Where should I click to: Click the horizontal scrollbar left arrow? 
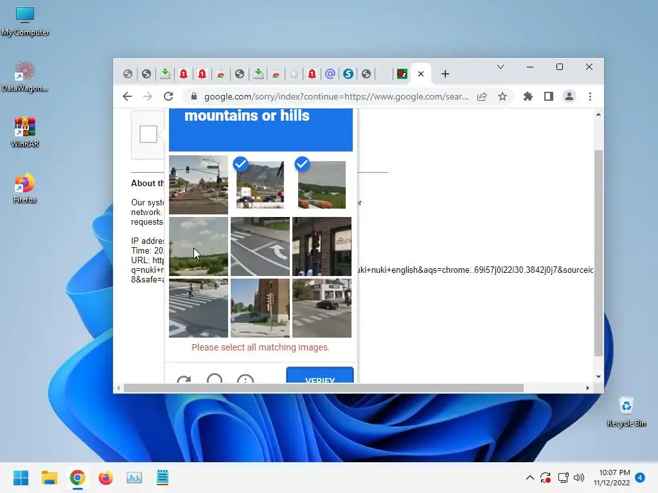pos(119,388)
